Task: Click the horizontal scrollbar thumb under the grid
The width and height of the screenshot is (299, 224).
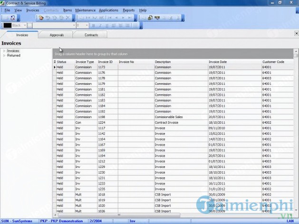Action: (x=119, y=215)
